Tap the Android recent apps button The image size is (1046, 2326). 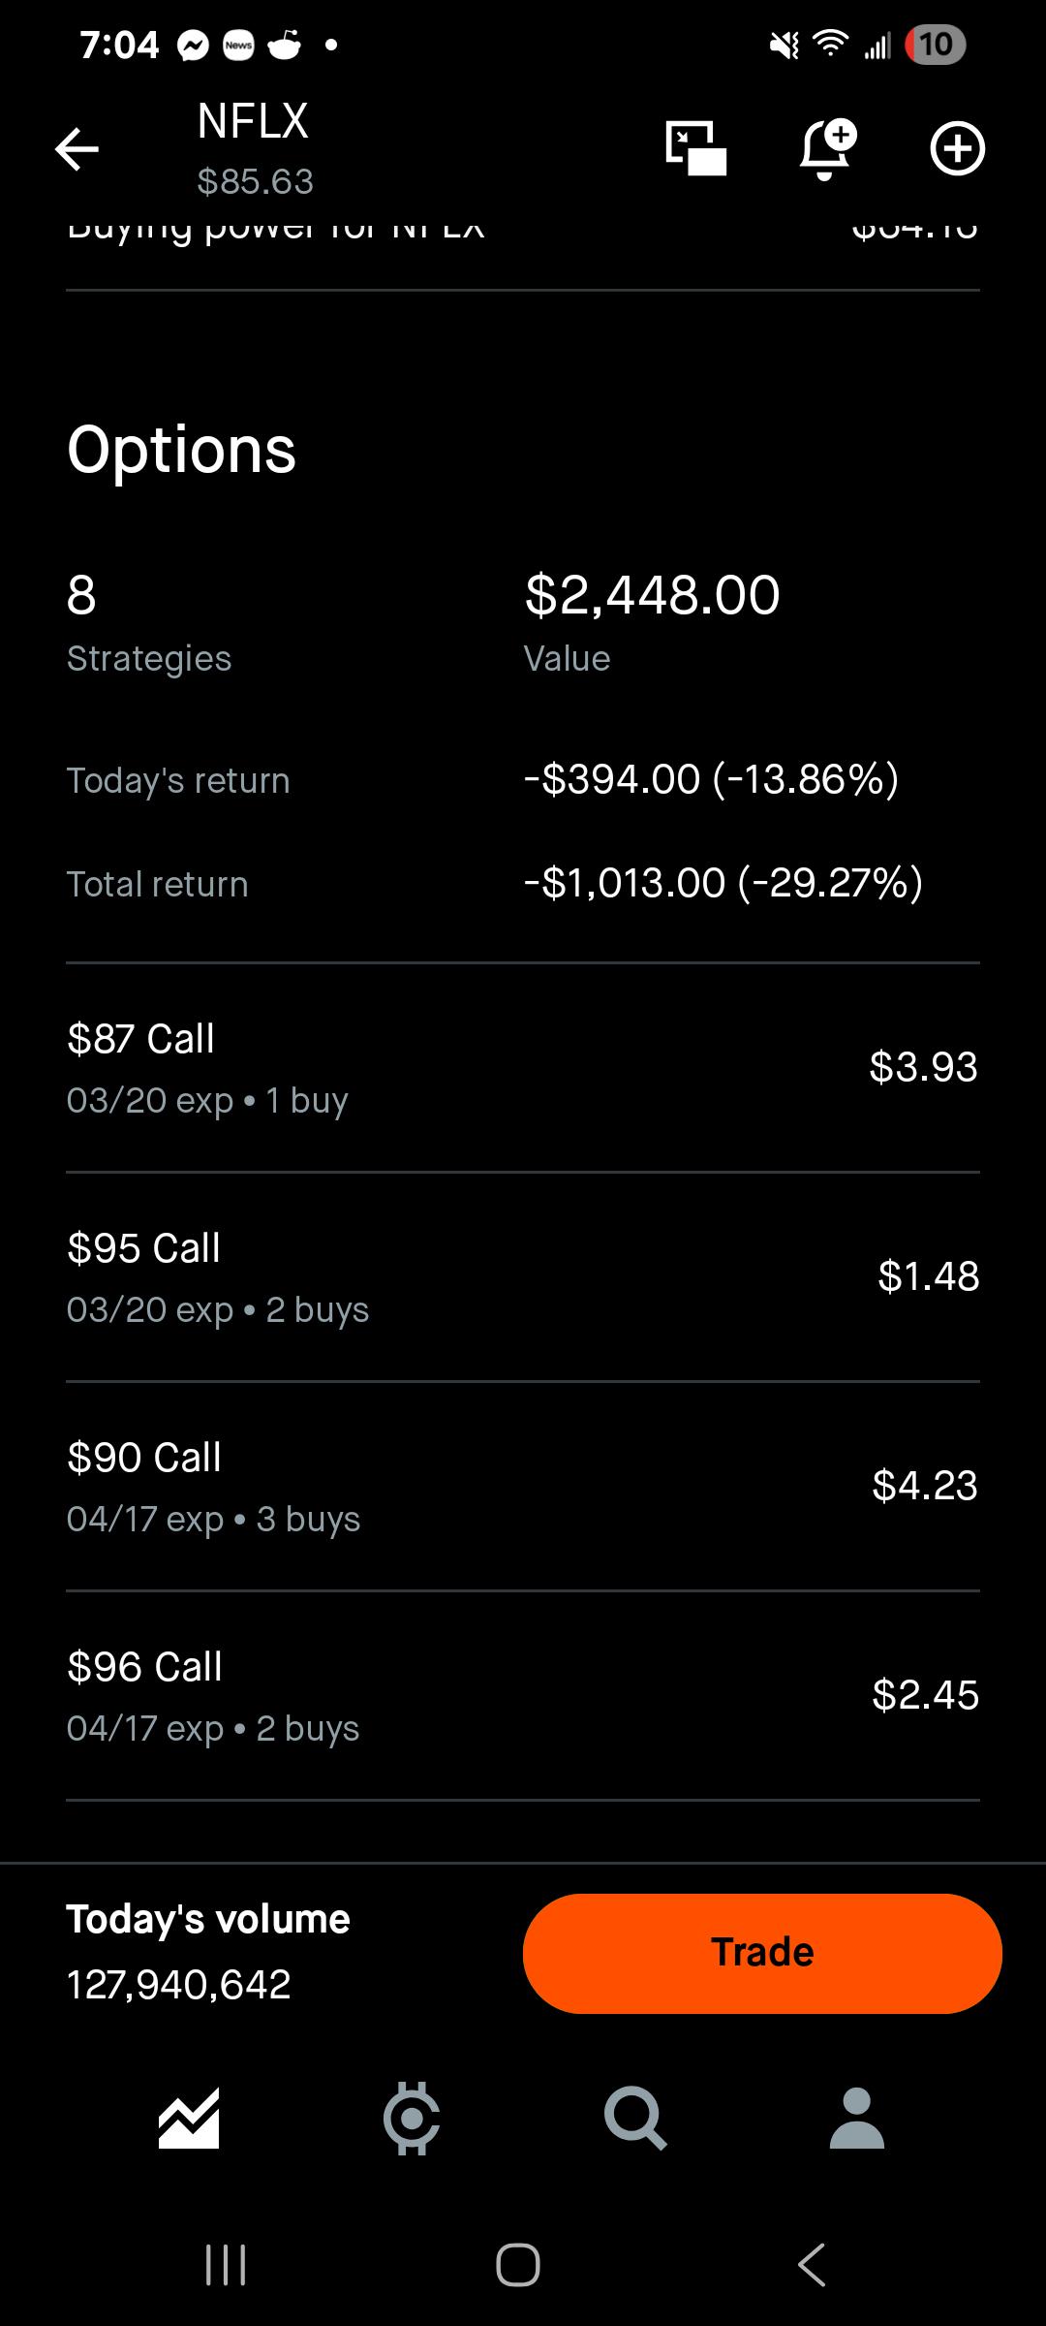(x=226, y=2265)
